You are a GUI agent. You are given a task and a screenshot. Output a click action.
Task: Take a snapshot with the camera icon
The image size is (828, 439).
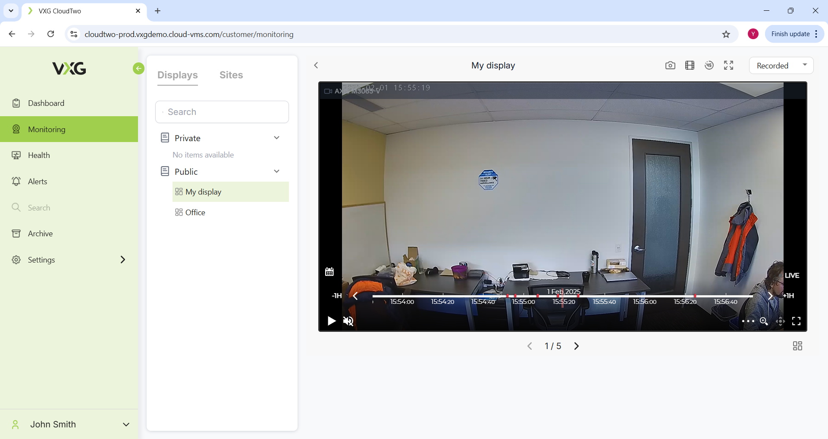(x=670, y=65)
